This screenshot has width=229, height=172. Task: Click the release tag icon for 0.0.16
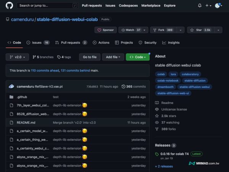coord(157,154)
